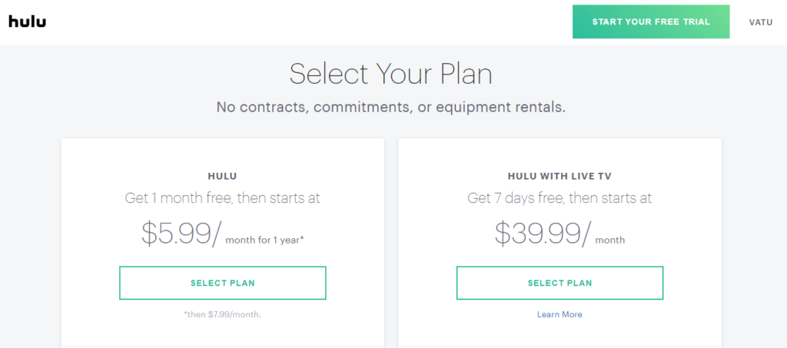The height and width of the screenshot is (348, 787).
Task: Select the Hulu with Live TV plan button
Action: pos(560,283)
